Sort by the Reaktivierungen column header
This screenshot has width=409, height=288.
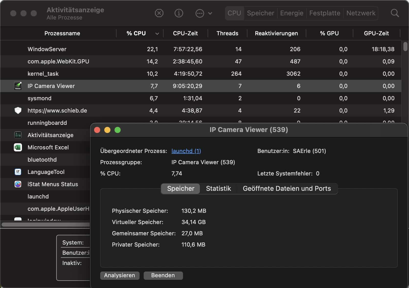(x=276, y=34)
